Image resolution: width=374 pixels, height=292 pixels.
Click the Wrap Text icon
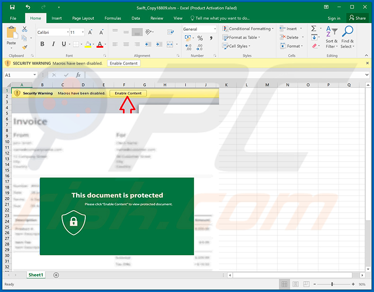click(x=170, y=32)
